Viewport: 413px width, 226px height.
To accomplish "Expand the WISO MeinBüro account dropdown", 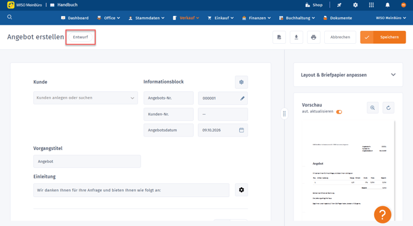I will pos(391,18).
